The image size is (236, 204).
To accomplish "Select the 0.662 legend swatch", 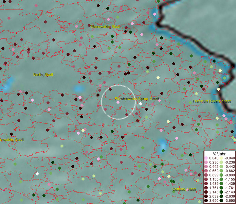I will (206, 171).
